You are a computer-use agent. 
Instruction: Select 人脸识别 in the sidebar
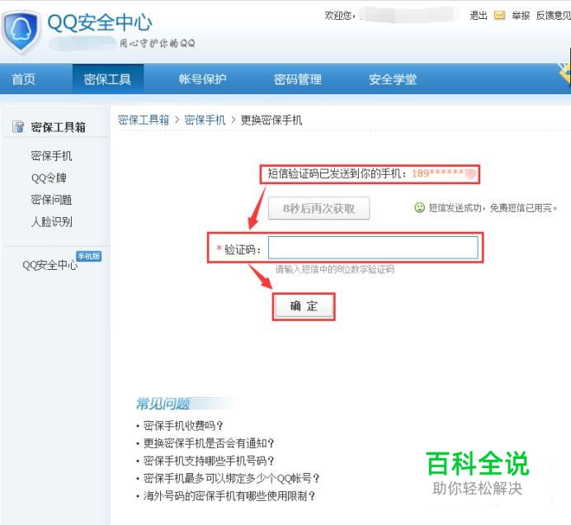pos(51,221)
